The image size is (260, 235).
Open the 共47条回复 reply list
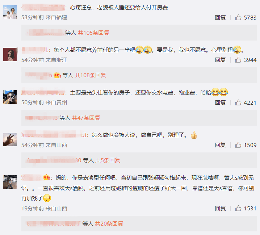point(86,118)
